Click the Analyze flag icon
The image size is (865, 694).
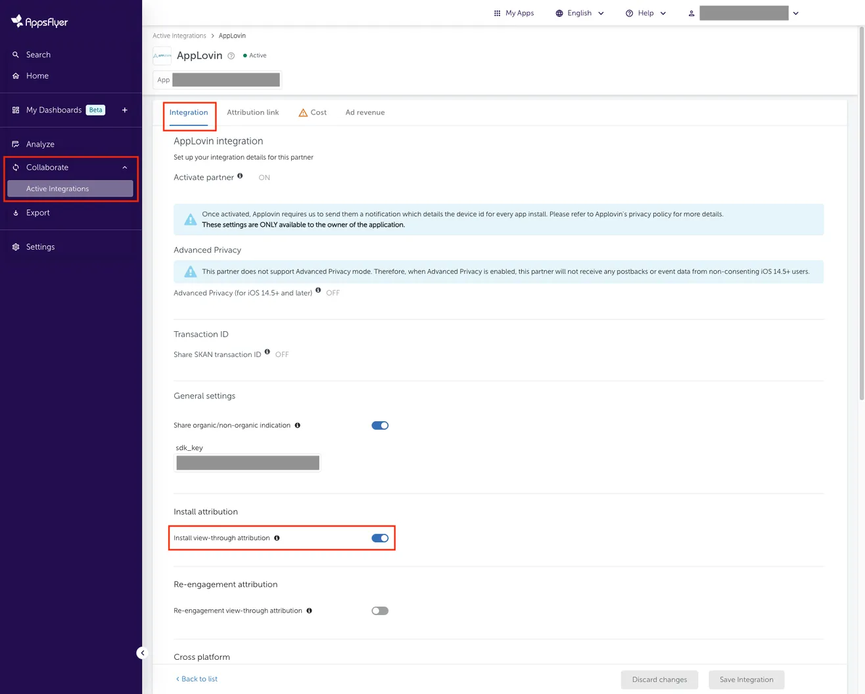tap(15, 144)
